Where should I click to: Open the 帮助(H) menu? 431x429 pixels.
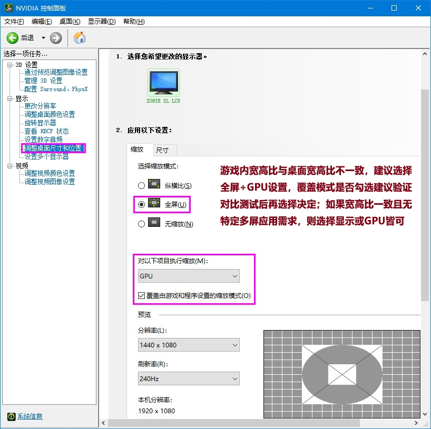pos(134,22)
